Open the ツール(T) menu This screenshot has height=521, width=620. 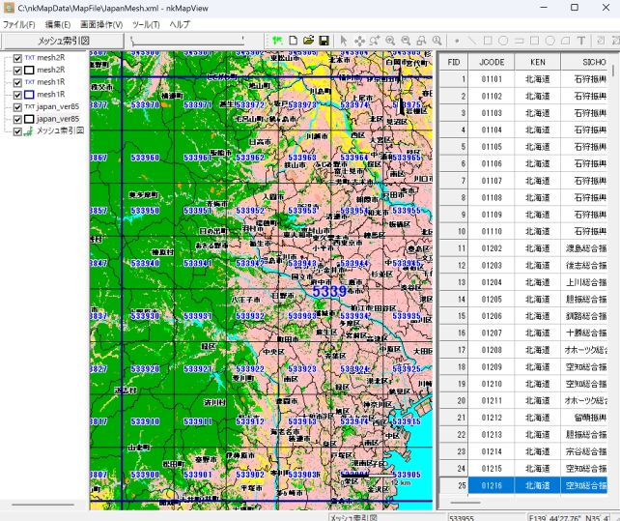pyautogui.click(x=147, y=23)
